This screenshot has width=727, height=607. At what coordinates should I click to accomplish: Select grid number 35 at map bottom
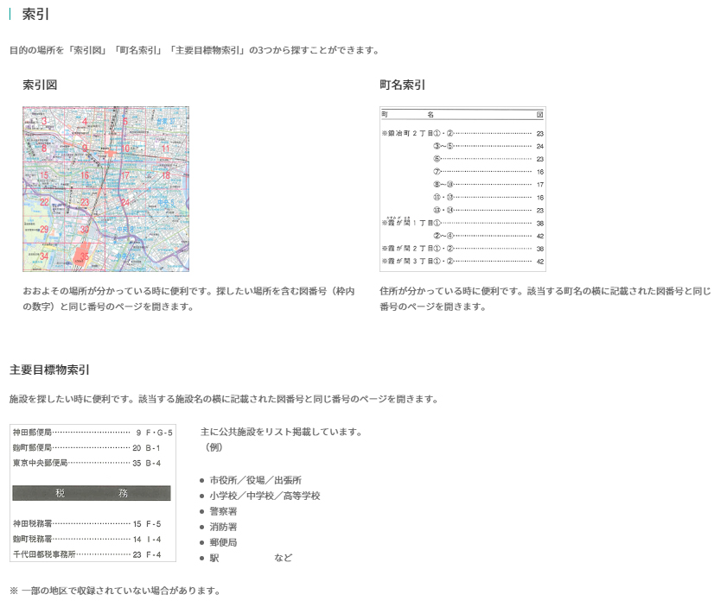tap(84, 256)
